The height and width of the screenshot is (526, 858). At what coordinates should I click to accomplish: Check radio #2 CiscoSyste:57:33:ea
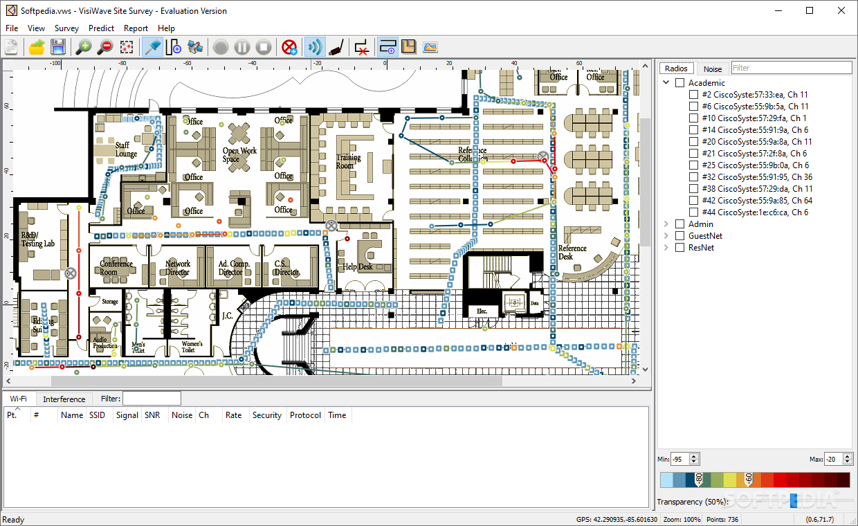(x=693, y=95)
